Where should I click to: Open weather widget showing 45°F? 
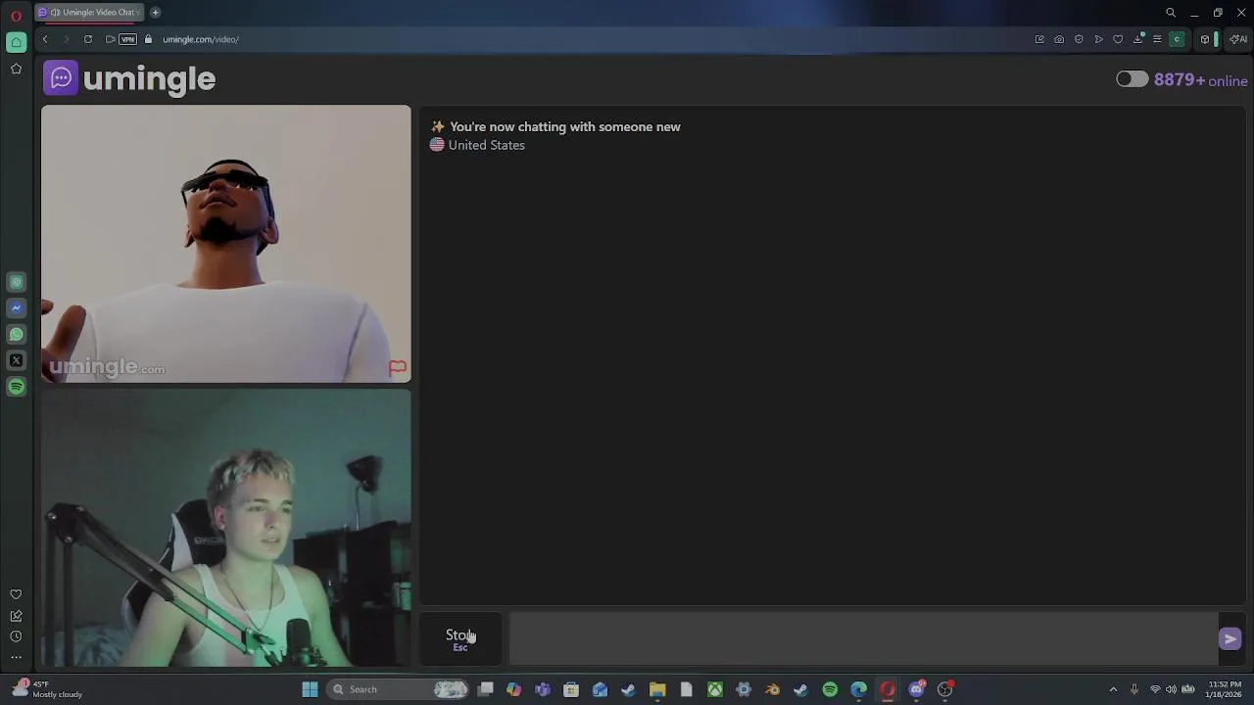[x=47, y=689]
